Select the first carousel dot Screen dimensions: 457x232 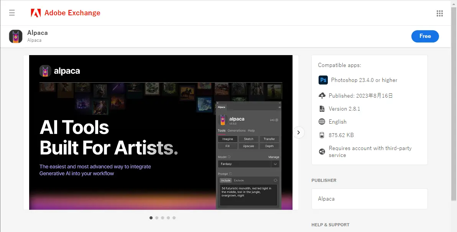point(151,218)
